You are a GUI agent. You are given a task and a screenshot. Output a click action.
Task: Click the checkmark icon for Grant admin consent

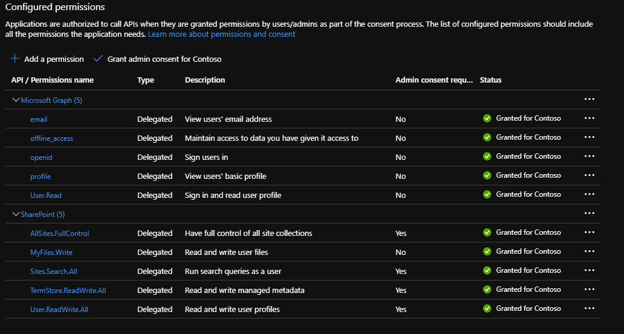coord(98,59)
